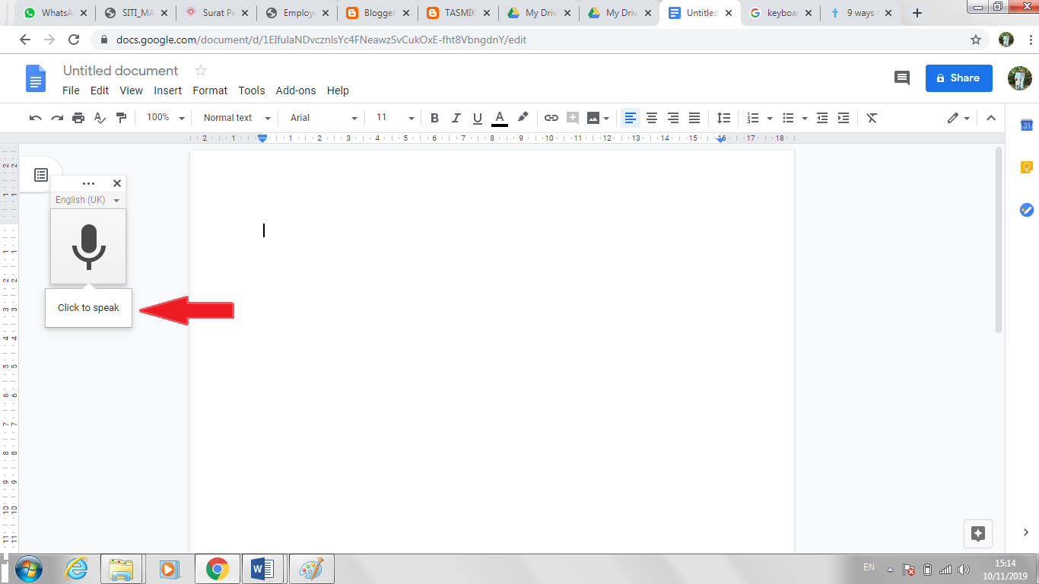This screenshot has width=1039, height=584.
Task: Open spelling and grammar check
Action: 100,118
